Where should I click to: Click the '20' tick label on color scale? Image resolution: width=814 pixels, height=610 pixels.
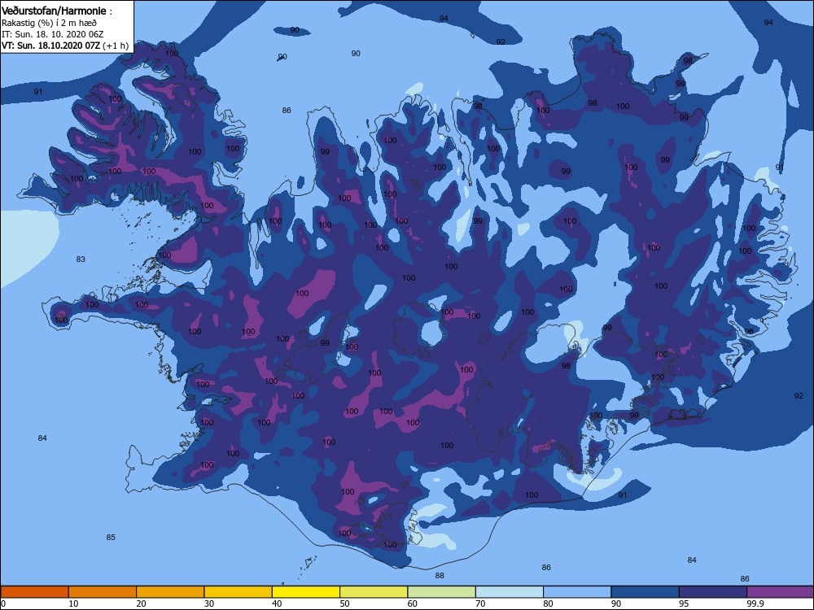coord(141,603)
